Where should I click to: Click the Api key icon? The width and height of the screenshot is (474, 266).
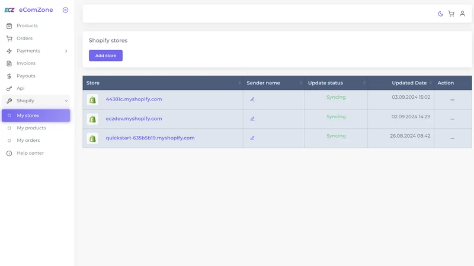pos(9,88)
